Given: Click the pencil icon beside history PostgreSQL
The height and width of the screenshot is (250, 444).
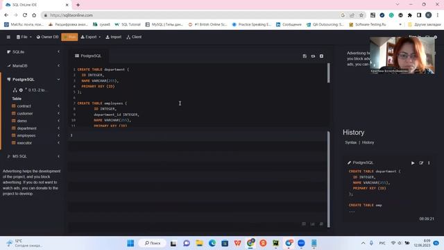Looking at the screenshot, I should coord(349,162).
